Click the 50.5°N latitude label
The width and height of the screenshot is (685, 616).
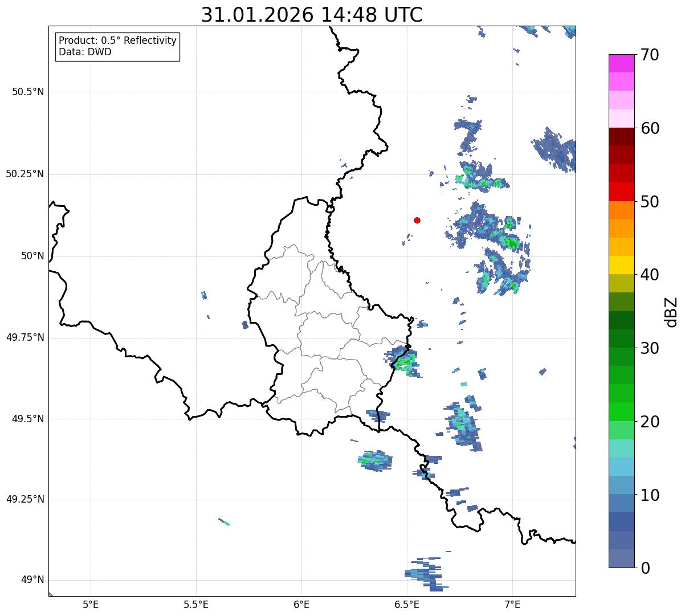pos(27,92)
